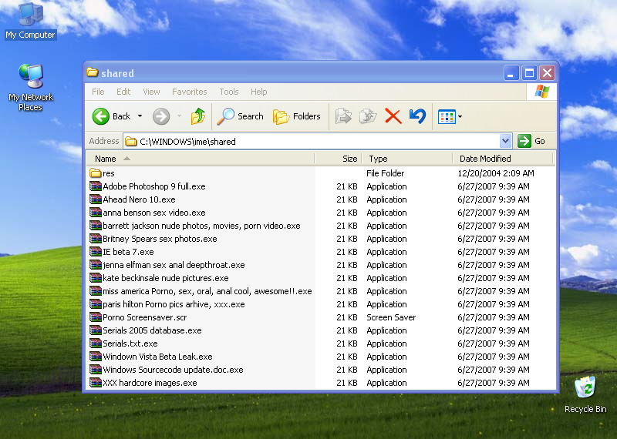
Task: Click the Screensaver.scr file name
Action: click(x=145, y=317)
